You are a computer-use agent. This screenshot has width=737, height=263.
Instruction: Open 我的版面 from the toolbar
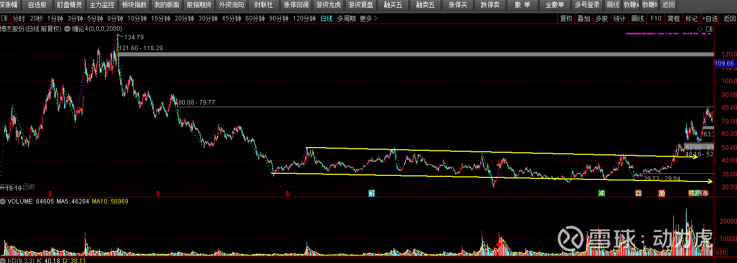[167, 5]
